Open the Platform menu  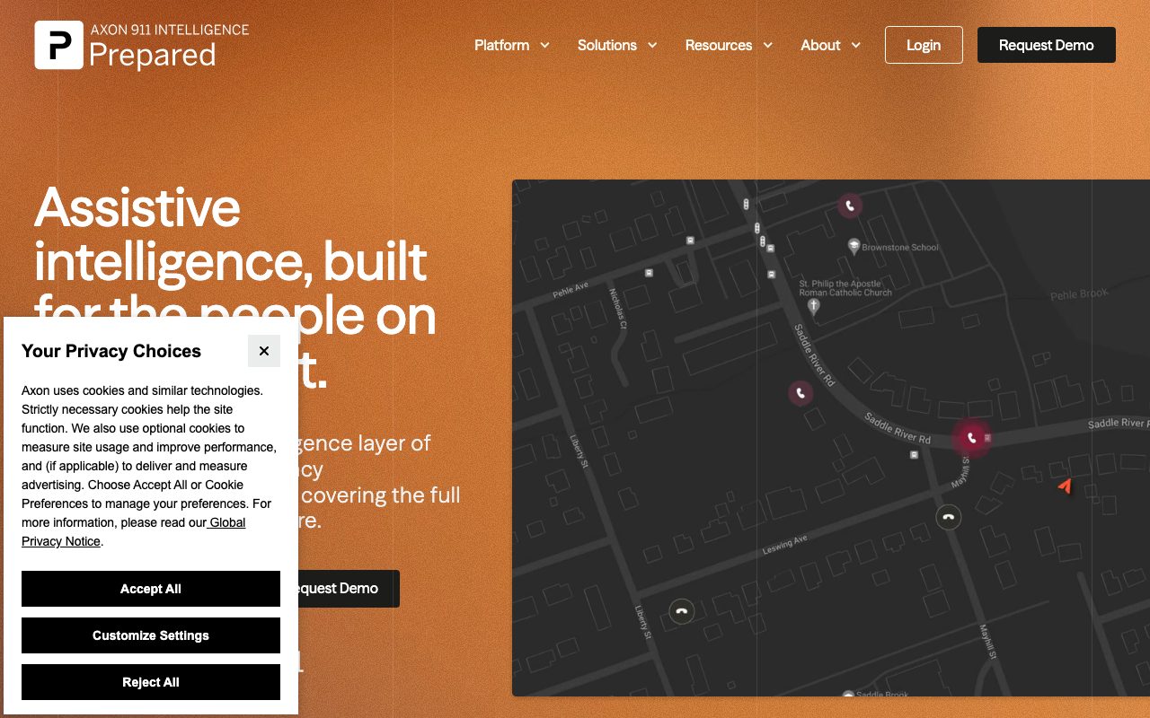[512, 45]
